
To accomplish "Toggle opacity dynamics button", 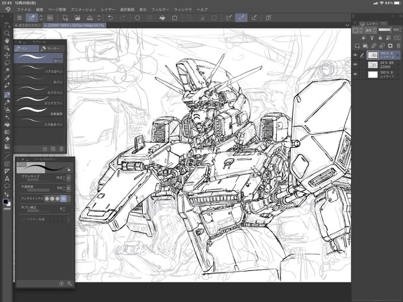I will [x=69, y=188].
